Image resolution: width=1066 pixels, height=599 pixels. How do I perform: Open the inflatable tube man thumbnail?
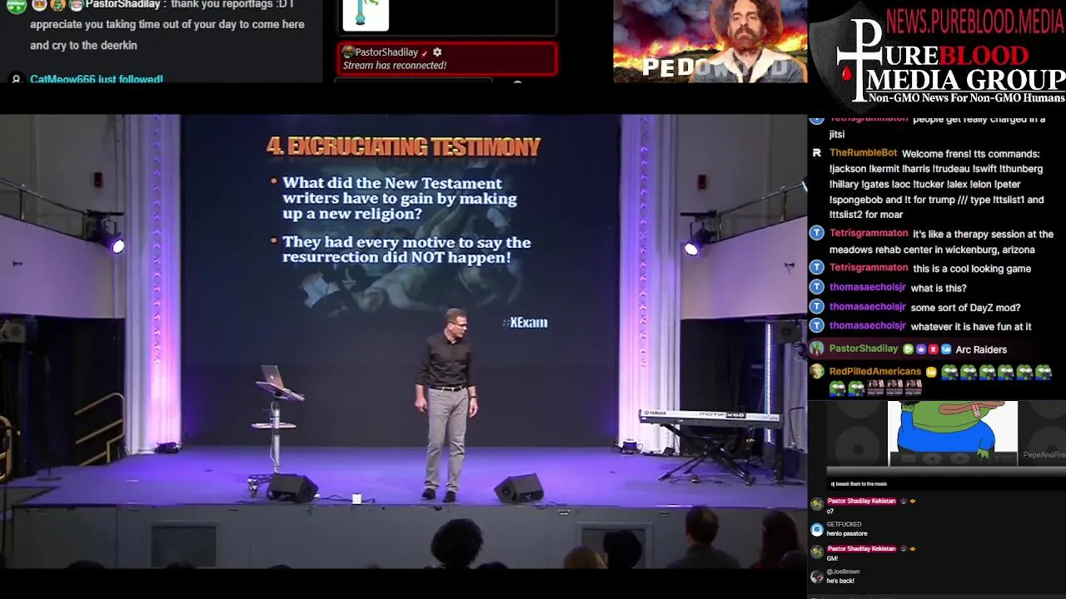click(366, 15)
